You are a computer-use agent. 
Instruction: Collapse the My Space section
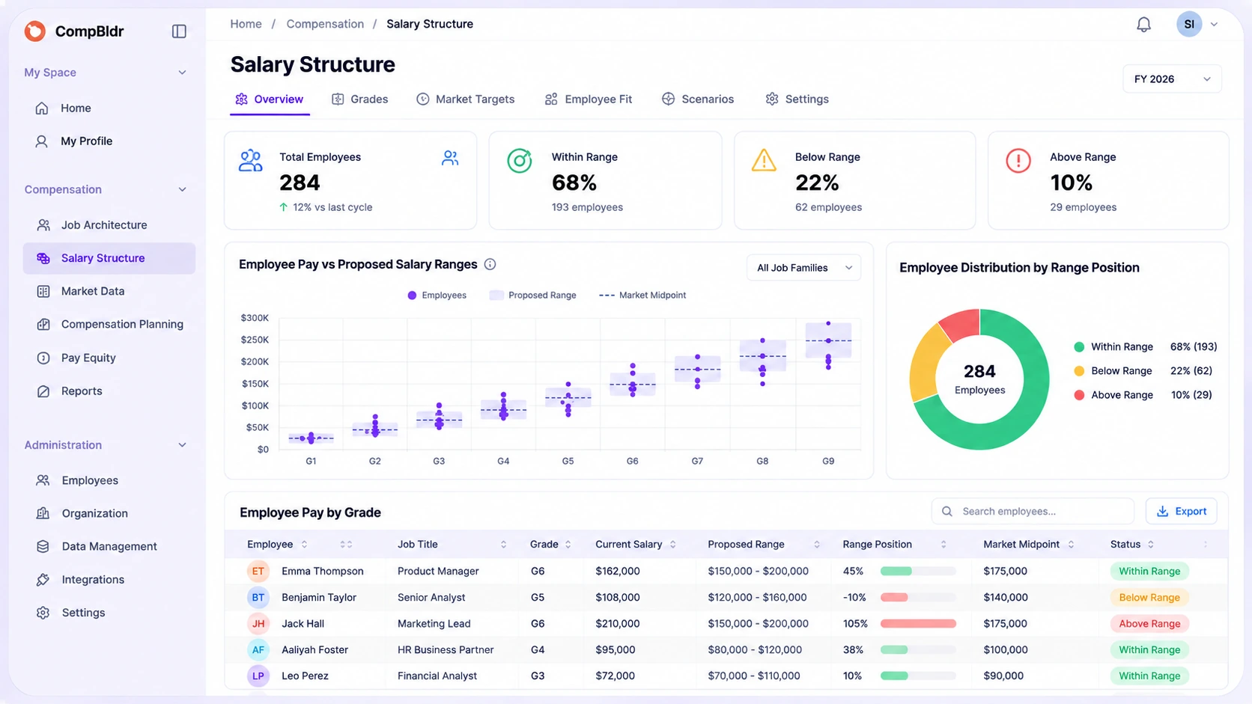182,73
